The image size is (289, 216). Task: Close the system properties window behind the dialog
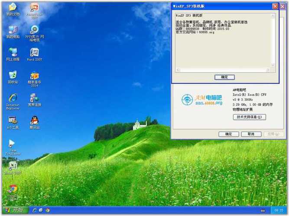pos(283,6)
